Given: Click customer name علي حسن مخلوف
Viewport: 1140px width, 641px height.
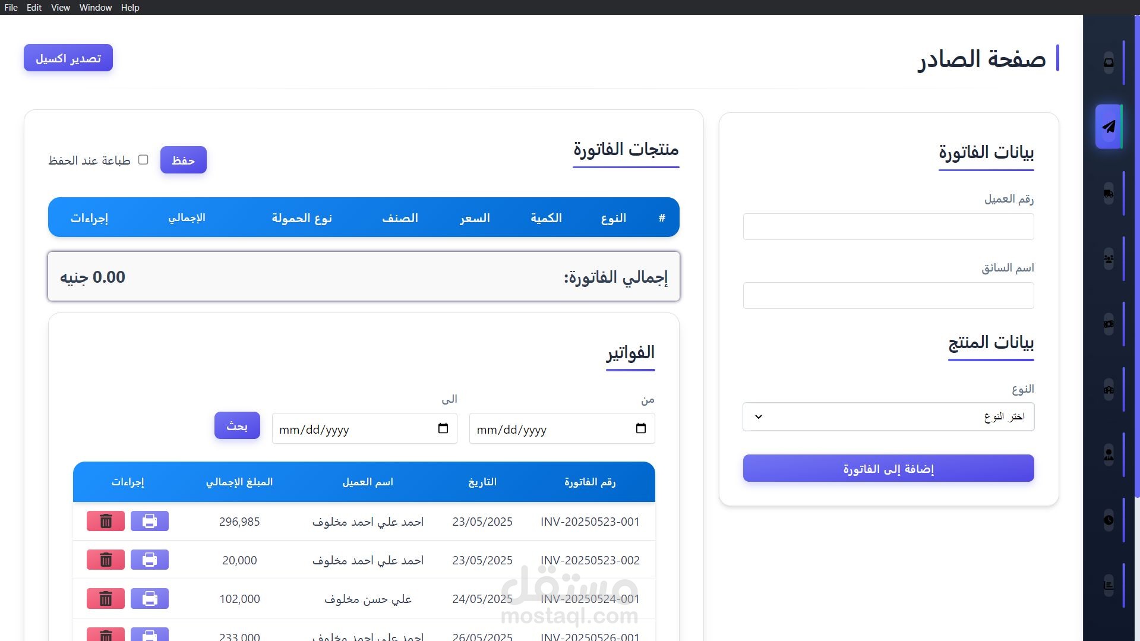Looking at the screenshot, I should pos(368,599).
